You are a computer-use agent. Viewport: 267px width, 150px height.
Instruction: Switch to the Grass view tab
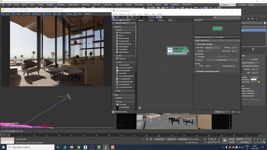141,20
